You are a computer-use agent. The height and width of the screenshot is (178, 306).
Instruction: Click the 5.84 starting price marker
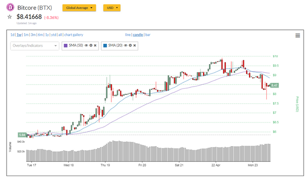(x=22, y=135)
